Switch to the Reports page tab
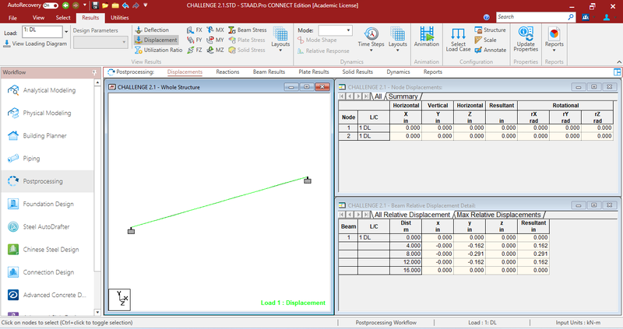The image size is (623, 329). 433,72
